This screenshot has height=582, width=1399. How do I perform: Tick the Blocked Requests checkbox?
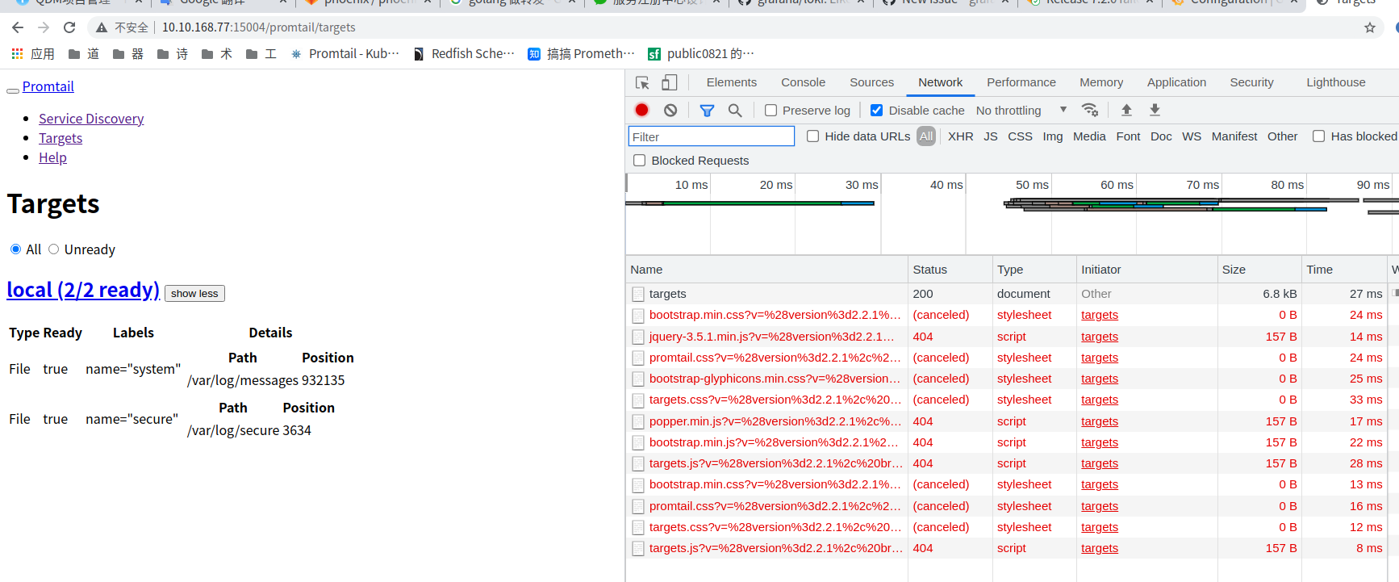(640, 161)
